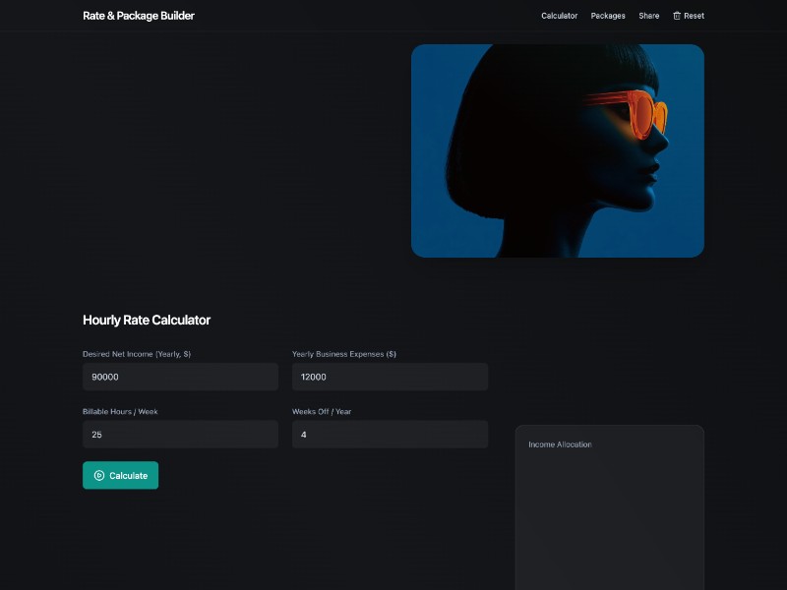The width and height of the screenshot is (787, 590).
Task: Go to the Packages section
Action: 608,16
